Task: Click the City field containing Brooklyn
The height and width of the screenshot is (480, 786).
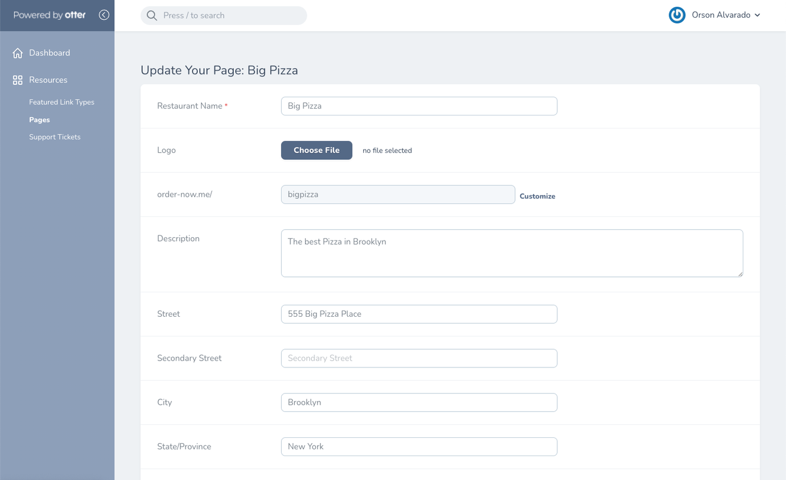Action: point(419,402)
